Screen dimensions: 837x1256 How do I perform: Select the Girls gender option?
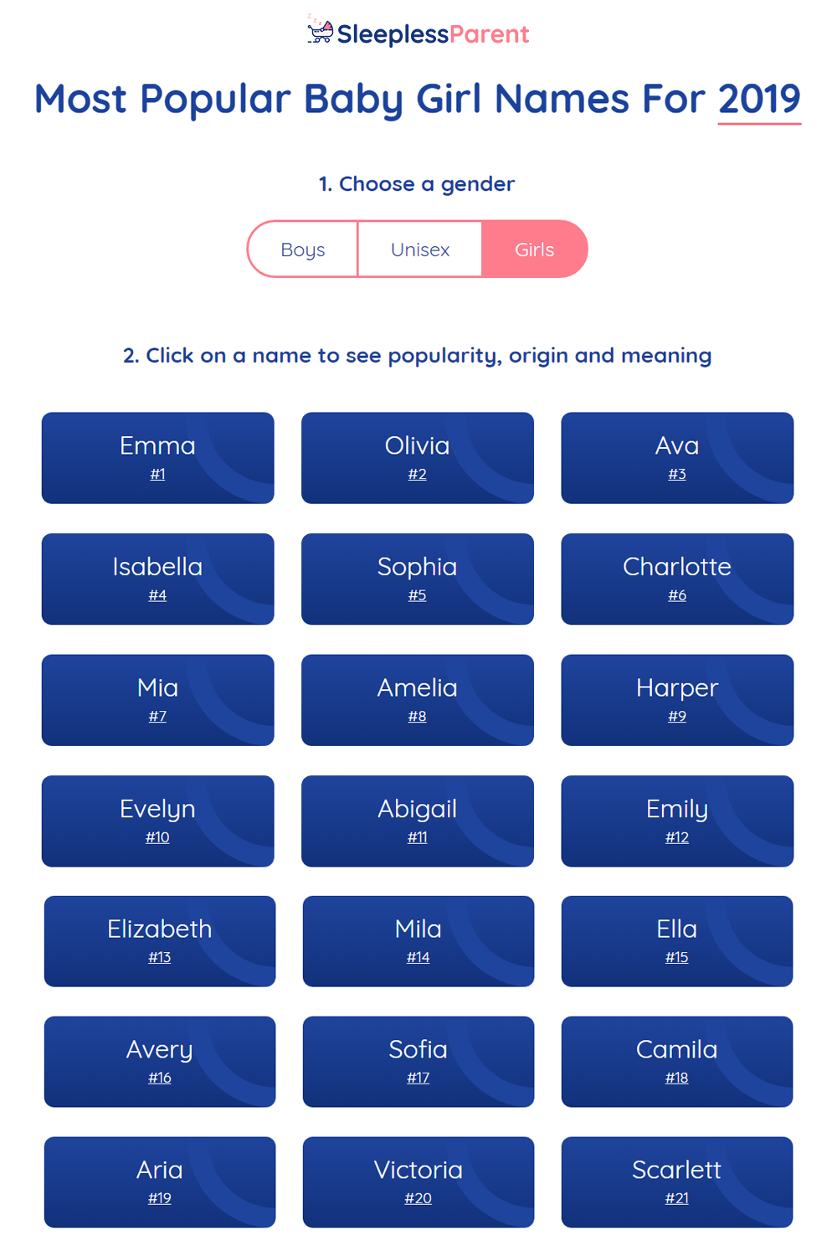[535, 250]
